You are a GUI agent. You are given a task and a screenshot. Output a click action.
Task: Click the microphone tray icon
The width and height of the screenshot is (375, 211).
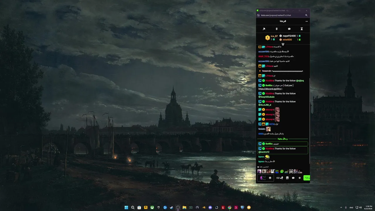tap(346, 207)
